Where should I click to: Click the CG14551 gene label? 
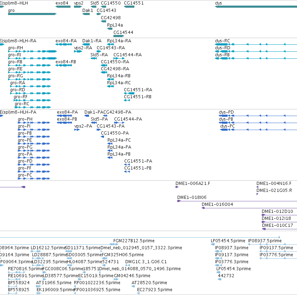tap(134, 3)
